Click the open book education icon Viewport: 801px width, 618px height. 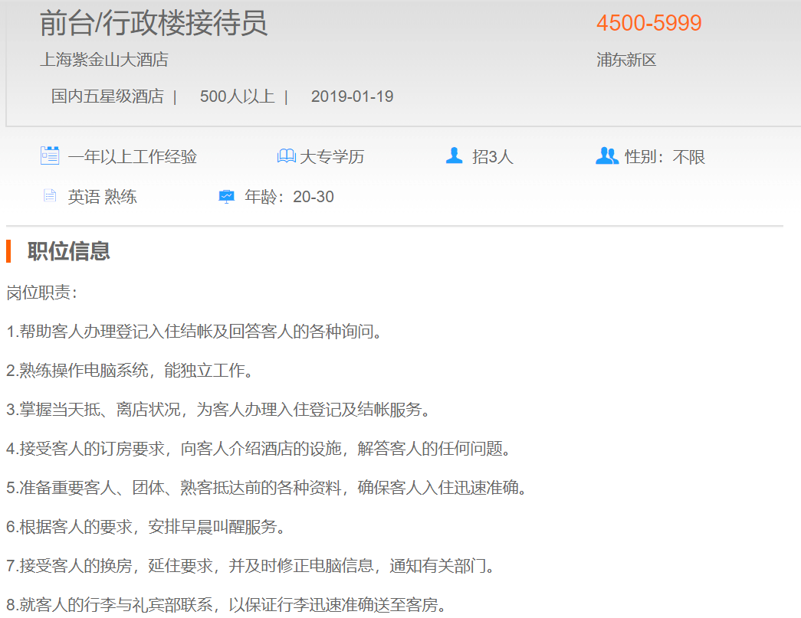pyautogui.click(x=286, y=156)
